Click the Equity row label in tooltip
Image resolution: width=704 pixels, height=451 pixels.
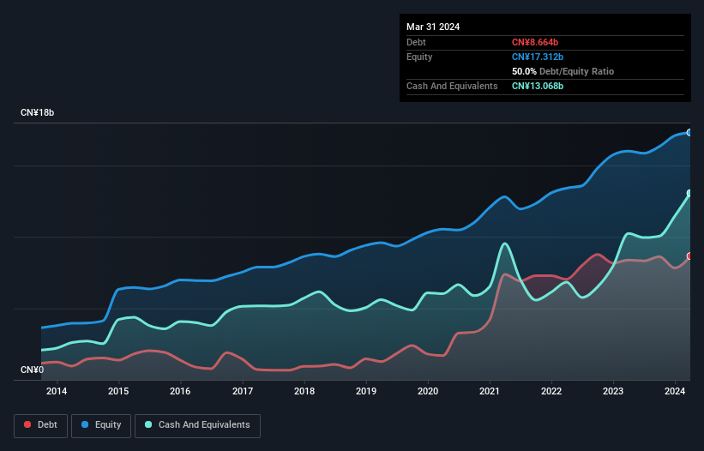point(419,57)
